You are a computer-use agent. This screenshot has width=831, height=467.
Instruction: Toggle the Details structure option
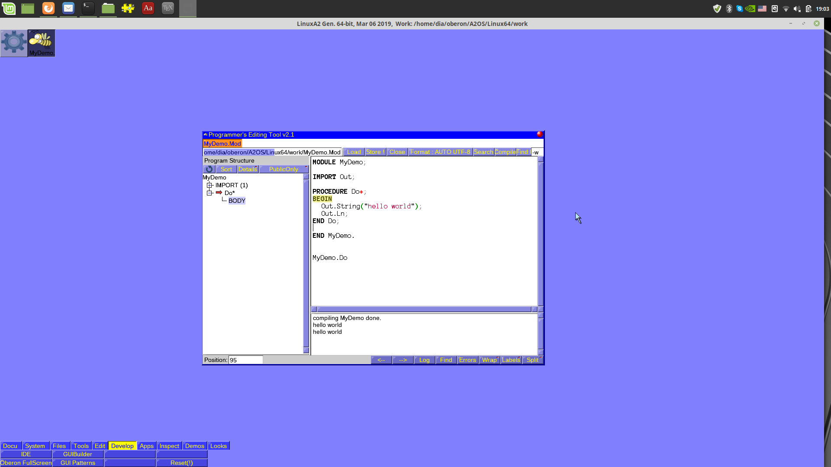point(248,169)
